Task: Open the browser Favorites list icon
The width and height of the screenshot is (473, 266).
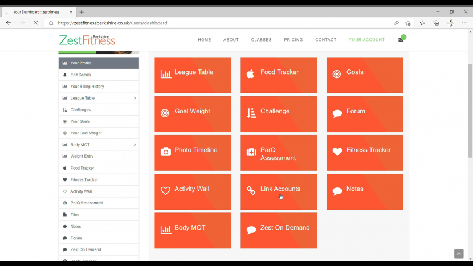Action: (x=422, y=23)
